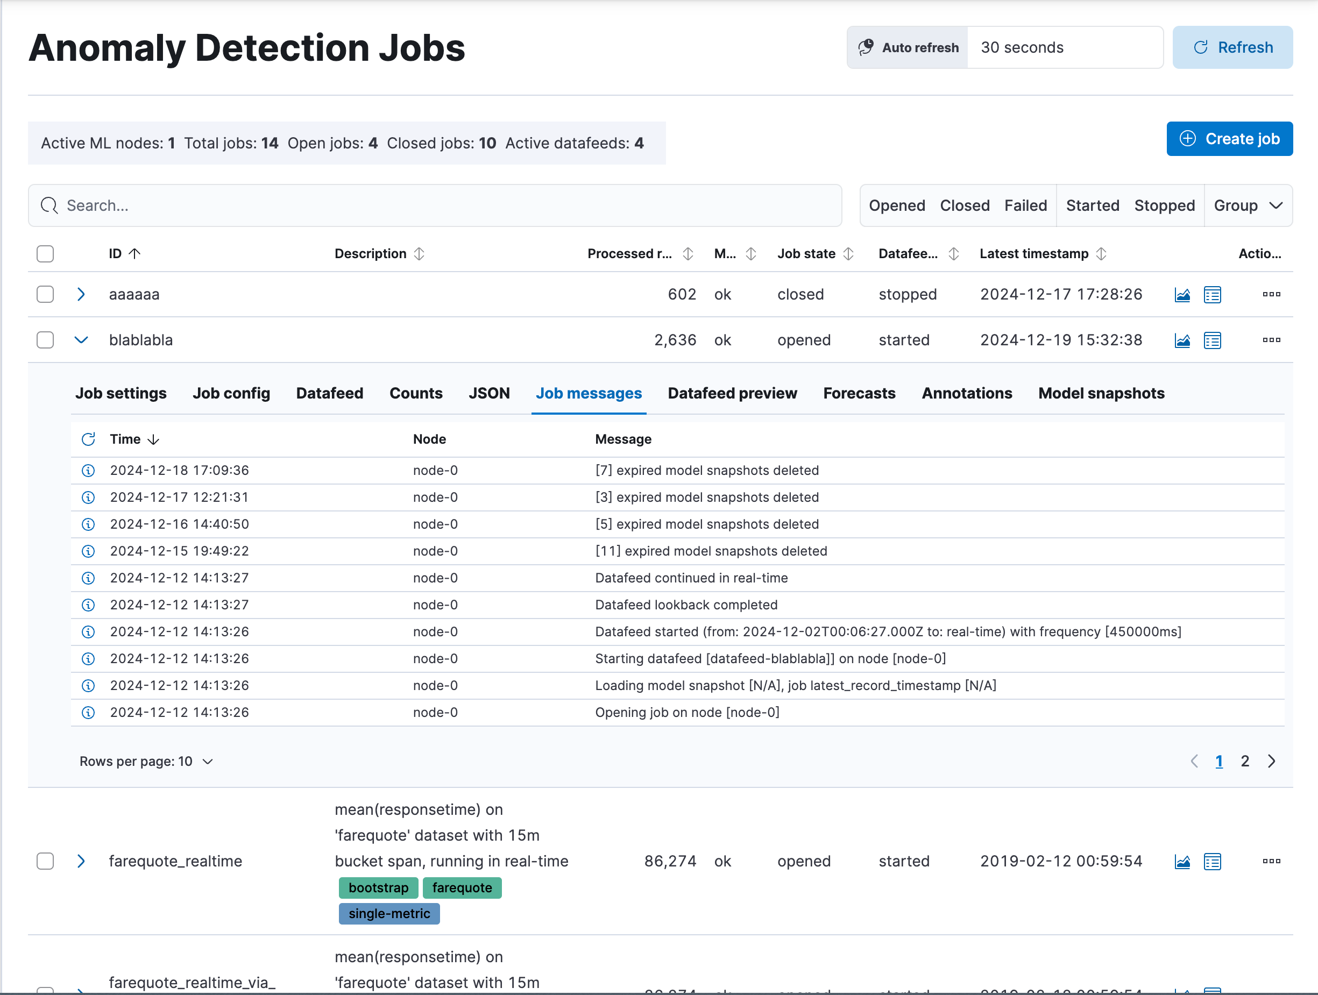
Task: Select the aaaaaa job checkbox
Action: click(x=45, y=294)
